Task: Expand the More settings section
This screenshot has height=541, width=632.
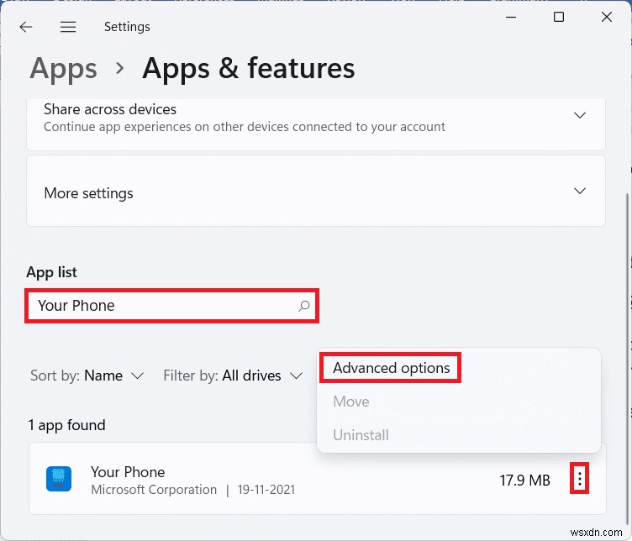Action: 579,192
